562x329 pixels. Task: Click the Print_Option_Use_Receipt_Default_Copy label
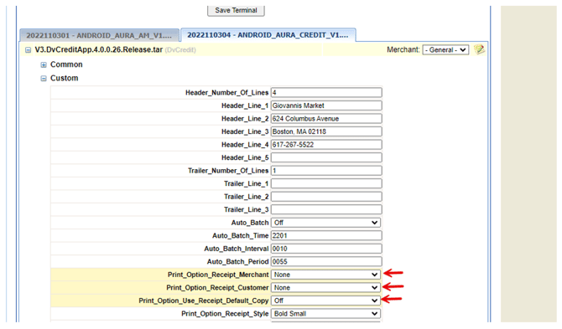(204, 301)
